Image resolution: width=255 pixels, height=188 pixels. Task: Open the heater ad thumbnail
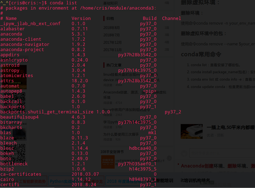coord(192,131)
